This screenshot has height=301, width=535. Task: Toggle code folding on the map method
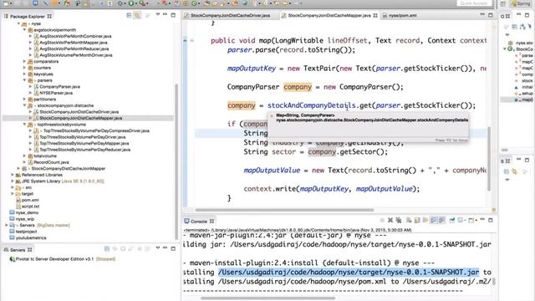191,41
